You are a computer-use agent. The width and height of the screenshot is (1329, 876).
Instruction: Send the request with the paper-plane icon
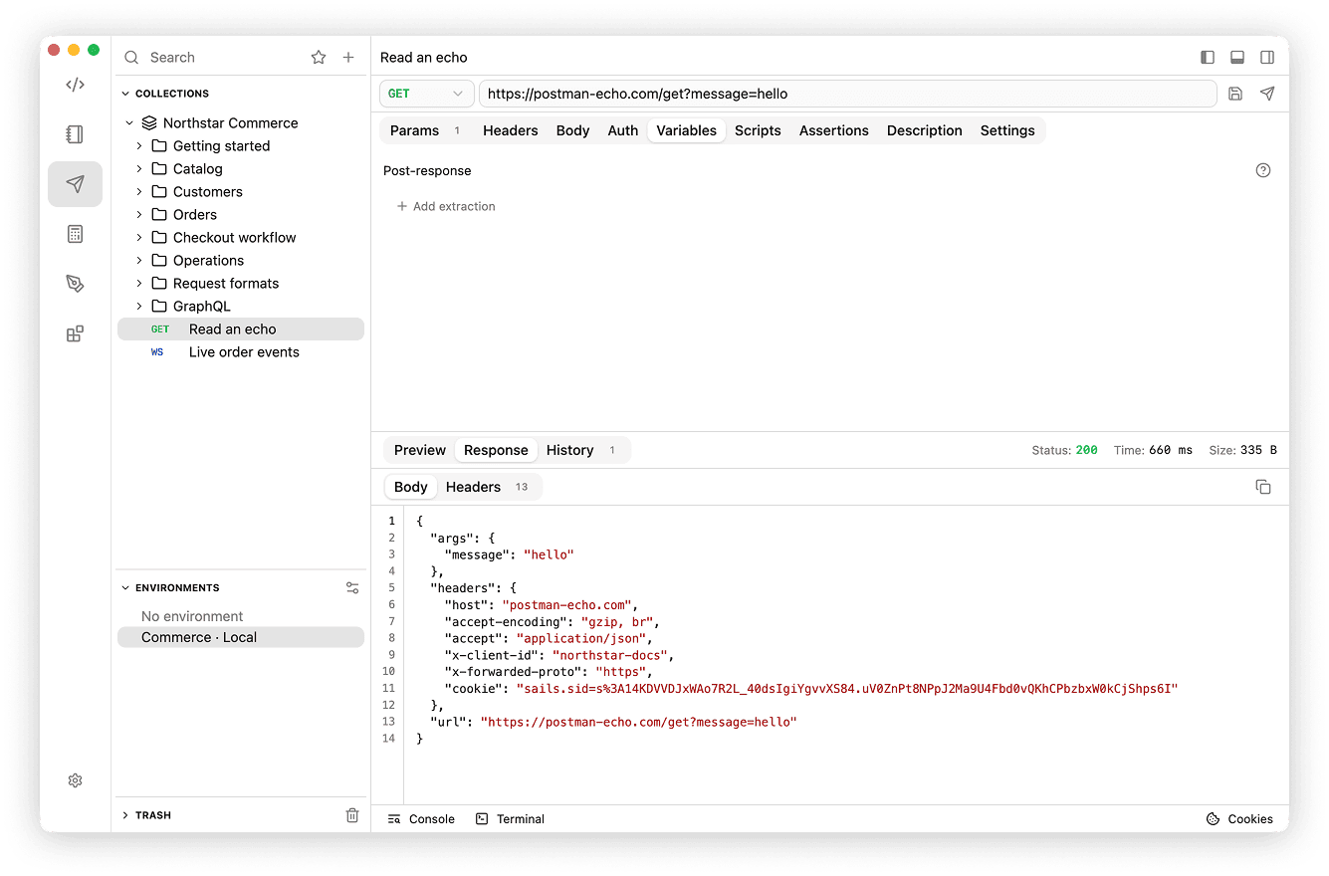pos(1267,94)
